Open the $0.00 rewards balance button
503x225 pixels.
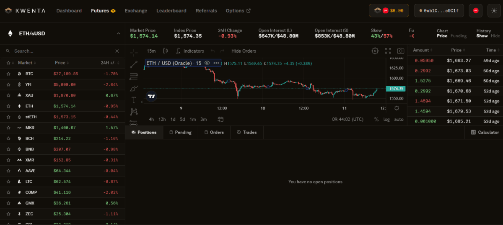point(389,10)
